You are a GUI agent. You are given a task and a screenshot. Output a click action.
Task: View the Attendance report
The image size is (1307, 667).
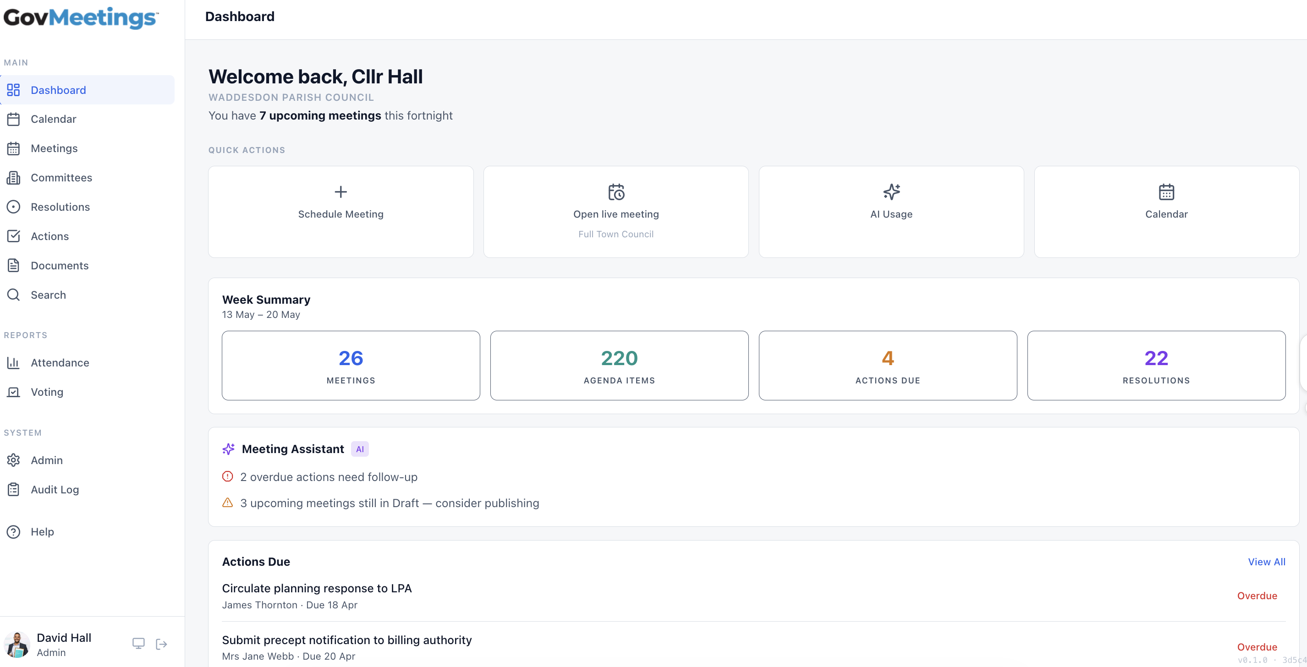pos(87,363)
